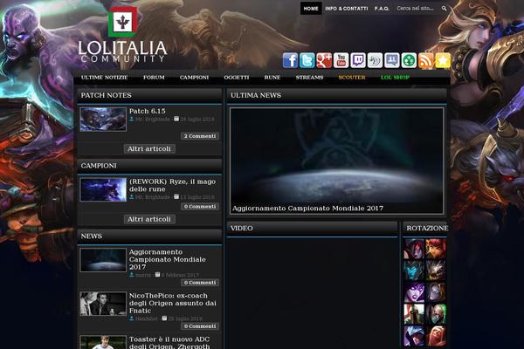This screenshot has width=524, height=349.
Task: Open the HOME menu item
Action: (x=311, y=9)
